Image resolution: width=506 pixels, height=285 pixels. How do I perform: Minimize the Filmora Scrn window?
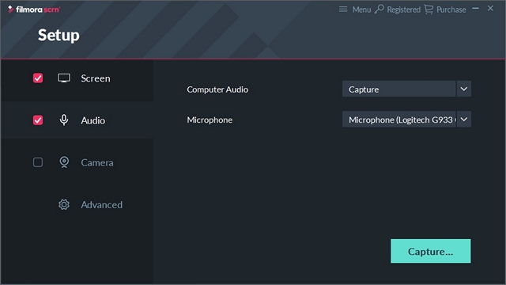[475, 9]
